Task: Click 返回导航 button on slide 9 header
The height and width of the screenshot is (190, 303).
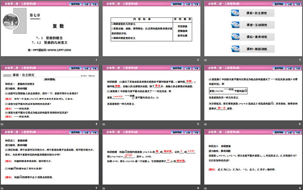Action: (x=279, y=132)
